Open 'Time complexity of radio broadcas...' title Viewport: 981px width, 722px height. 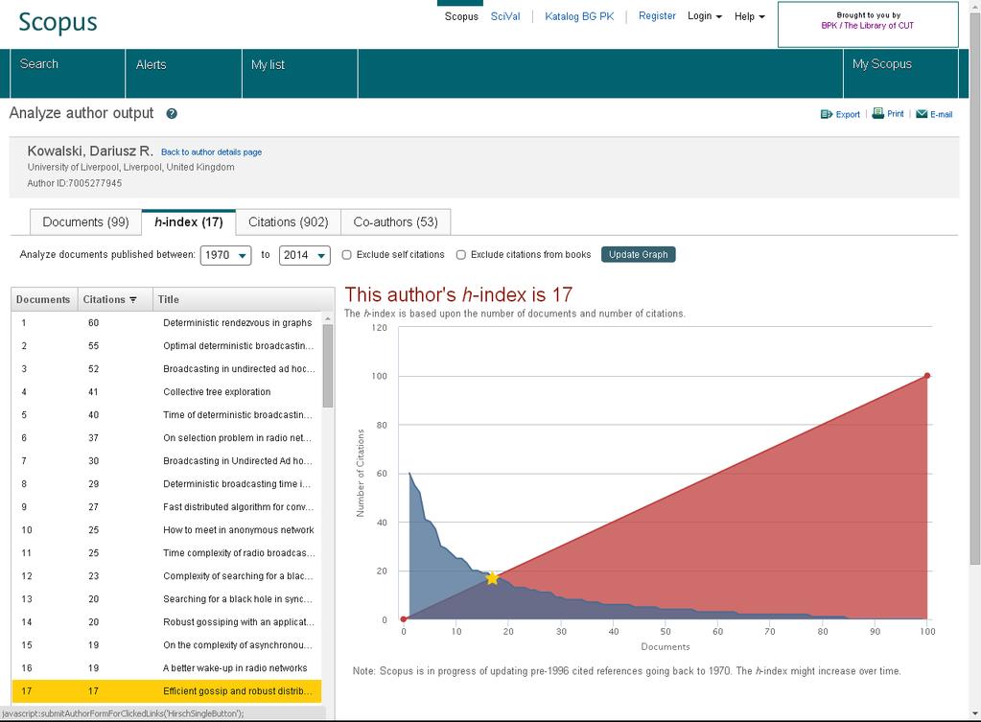tap(239, 553)
